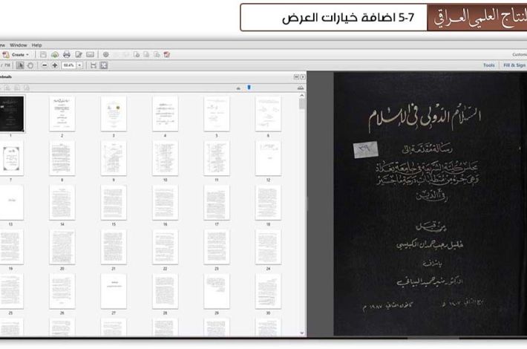The height and width of the screenshot is (349, 527).
Task: Click the reduce thumbnail size mountain icon
Action: 238,88
